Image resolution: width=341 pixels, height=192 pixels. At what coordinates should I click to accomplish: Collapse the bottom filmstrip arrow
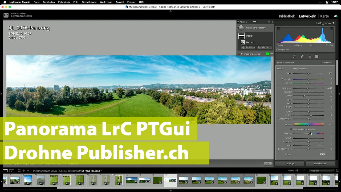pyautogui.click(x=170, y=191)
